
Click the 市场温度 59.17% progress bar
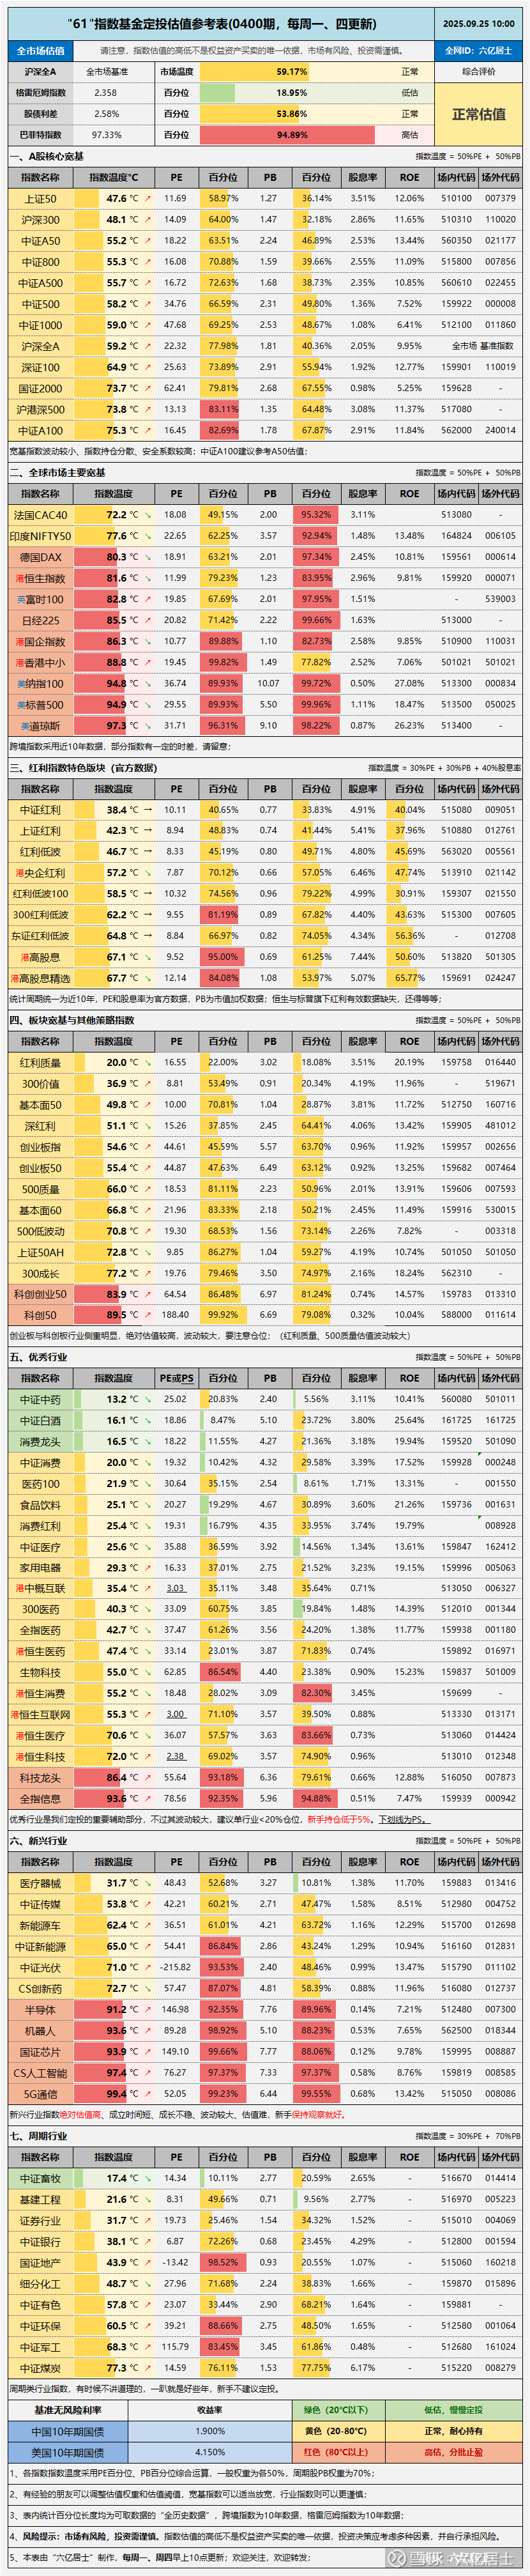click(x=292, y=72)
